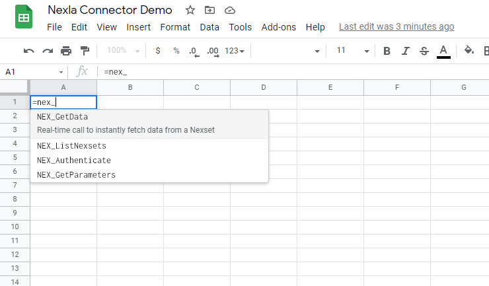Increase decimal places
The image size is (489, 286).
(213, 51)
